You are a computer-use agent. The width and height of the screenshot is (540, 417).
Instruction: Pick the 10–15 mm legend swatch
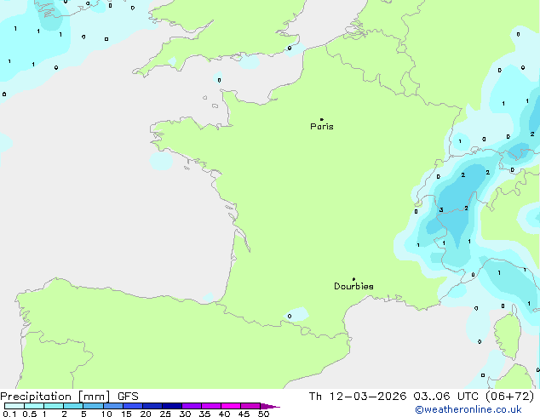tap(113, 406)
